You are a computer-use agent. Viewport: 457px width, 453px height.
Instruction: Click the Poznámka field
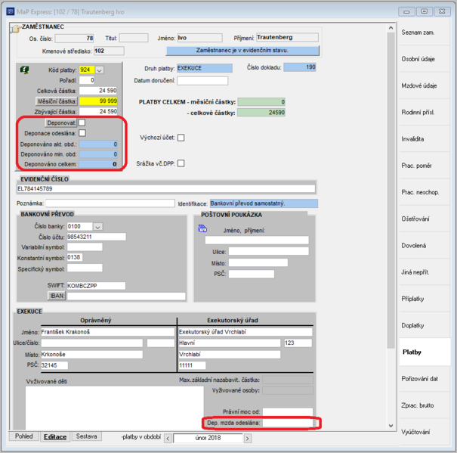click(110, 203)
